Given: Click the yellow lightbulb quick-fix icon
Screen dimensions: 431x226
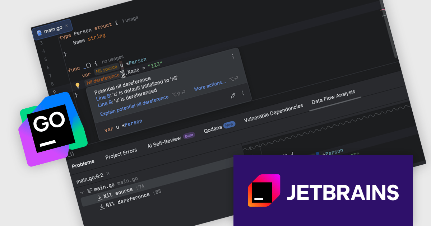Looking at the screenshot, I should tap(77, 86).
